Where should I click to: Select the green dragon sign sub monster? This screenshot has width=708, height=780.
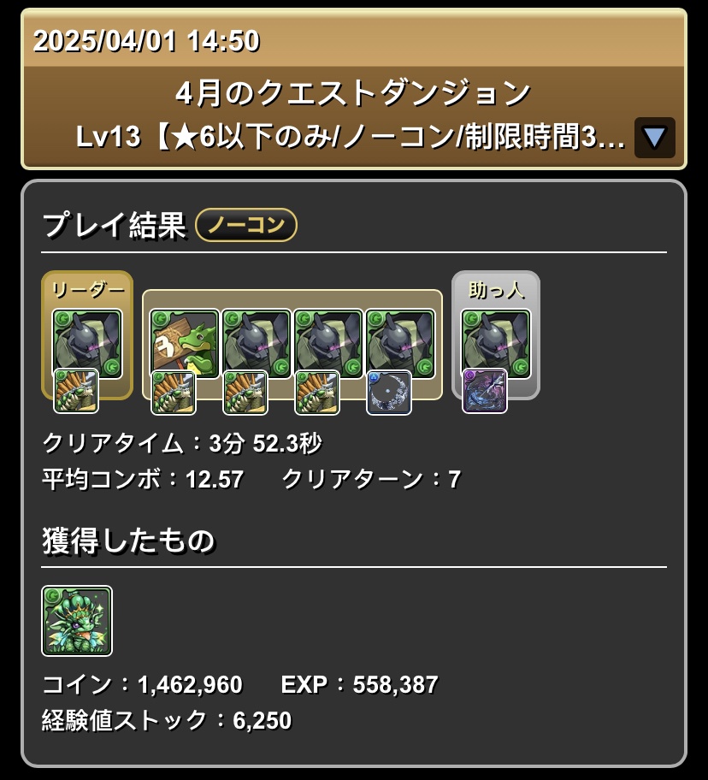(x=185, y=344)
